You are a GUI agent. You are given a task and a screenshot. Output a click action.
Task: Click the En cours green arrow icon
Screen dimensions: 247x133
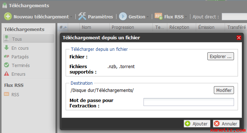tap(6, 48)
